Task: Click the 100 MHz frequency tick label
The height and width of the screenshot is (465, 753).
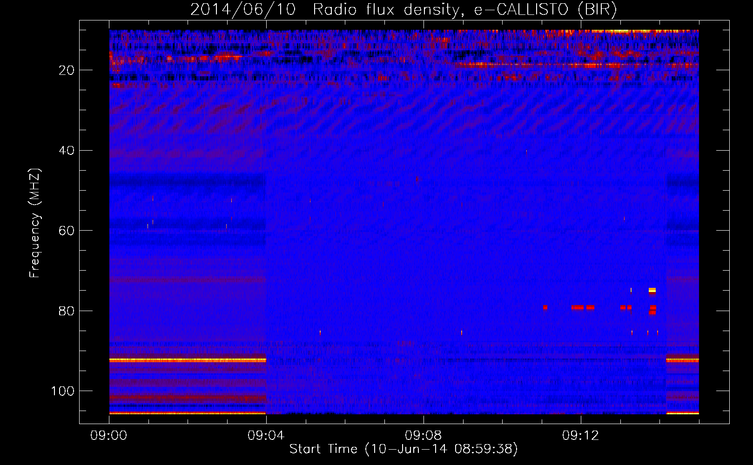Action: (x=63, y=391)
